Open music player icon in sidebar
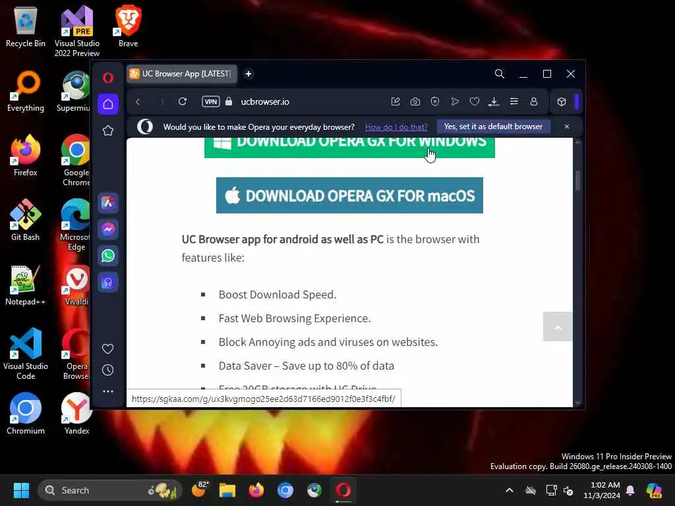The image size is (675, 506). click(x=108, y=283)
